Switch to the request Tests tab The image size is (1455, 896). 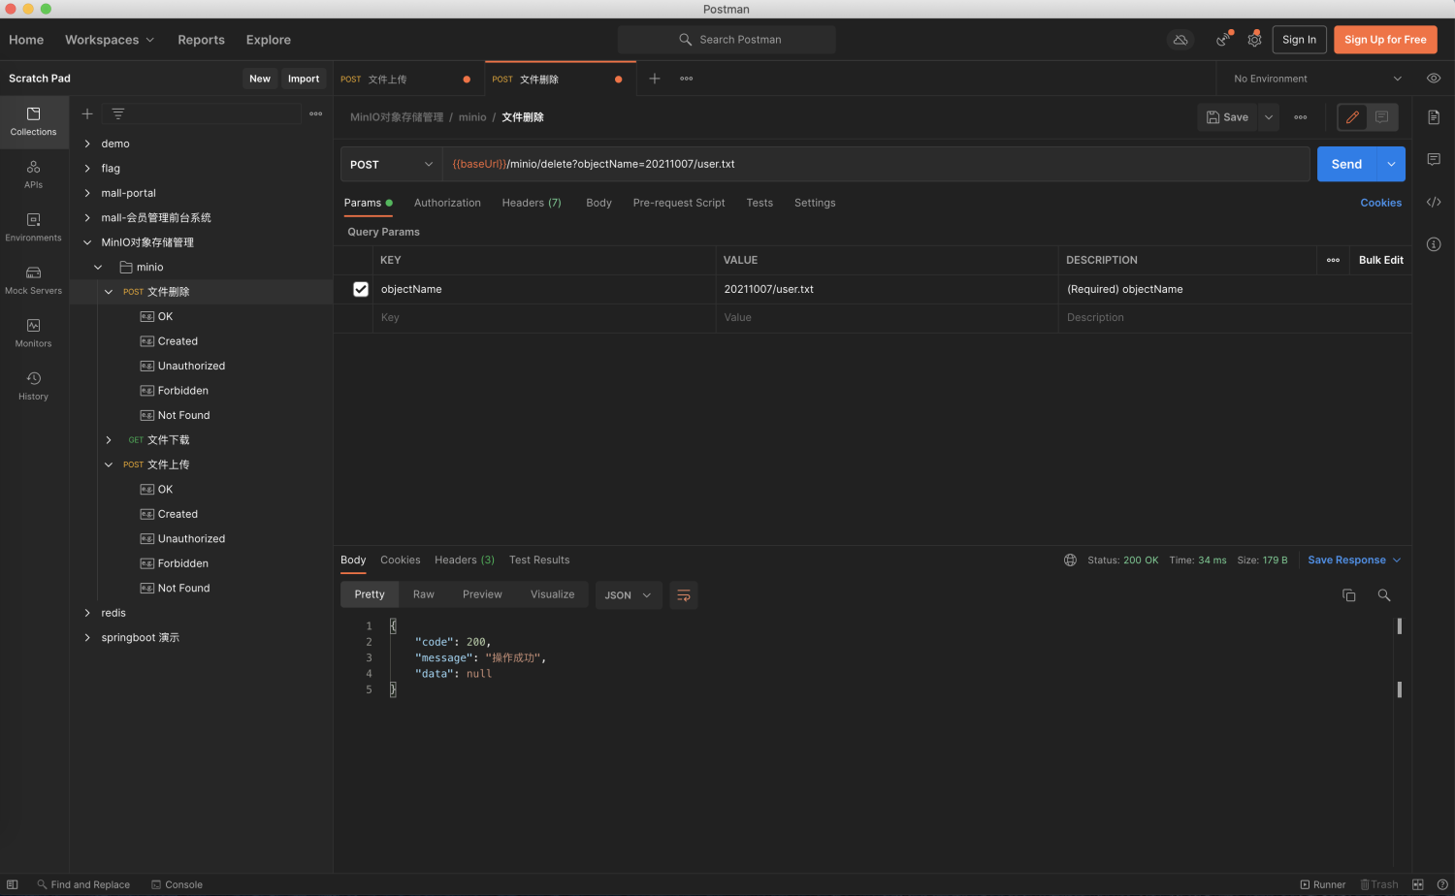point(760,203)
